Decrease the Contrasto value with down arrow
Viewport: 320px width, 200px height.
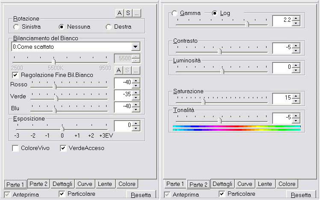pos(296,50)
